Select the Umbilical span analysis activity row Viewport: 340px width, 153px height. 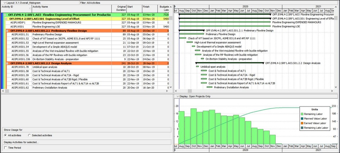(x=86, y=67)
